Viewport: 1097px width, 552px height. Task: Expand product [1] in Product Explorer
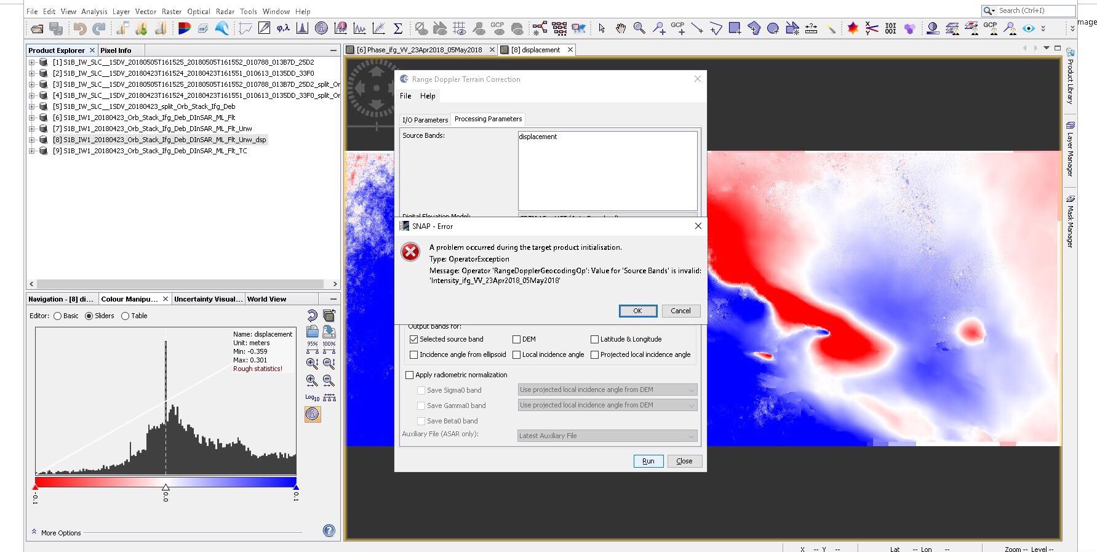31,62
